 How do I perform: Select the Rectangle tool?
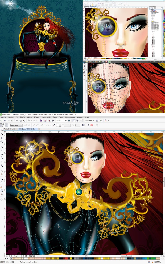tap(2, 154)
